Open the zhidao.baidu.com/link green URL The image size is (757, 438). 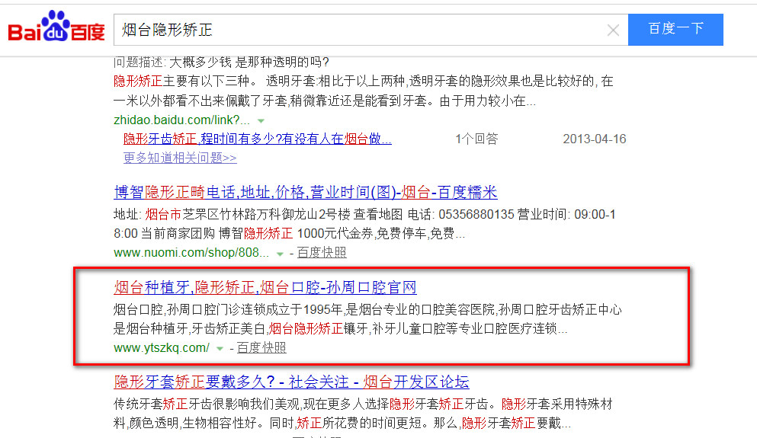(x=181, y=120)
